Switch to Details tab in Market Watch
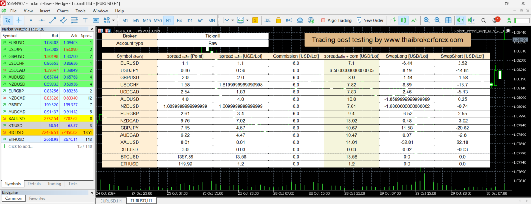The height and width of the screenshot is (204, 531). (x=34, y=184)
